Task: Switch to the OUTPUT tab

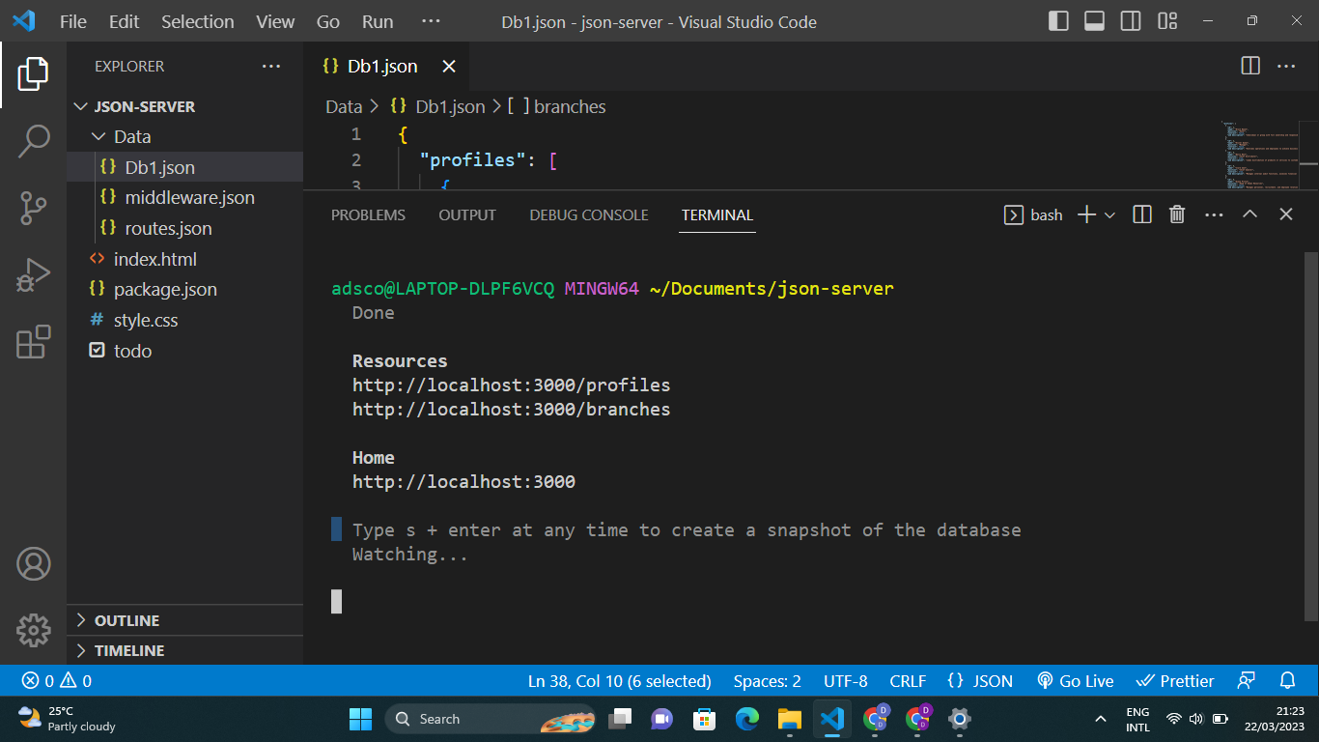Action: tap(467, 215)
